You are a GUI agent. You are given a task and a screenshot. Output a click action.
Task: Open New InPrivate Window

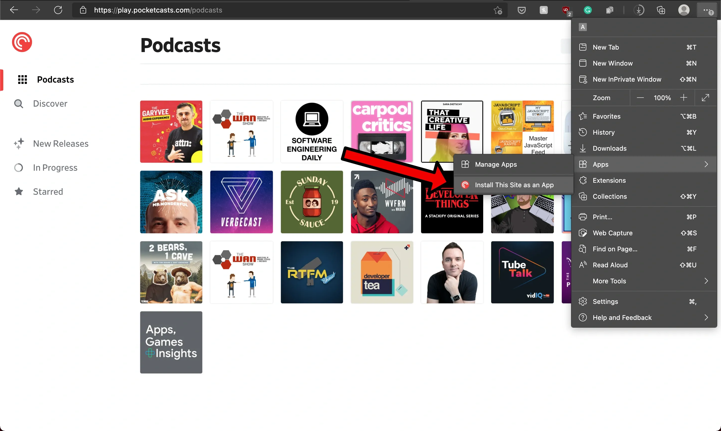pos(627,79)
